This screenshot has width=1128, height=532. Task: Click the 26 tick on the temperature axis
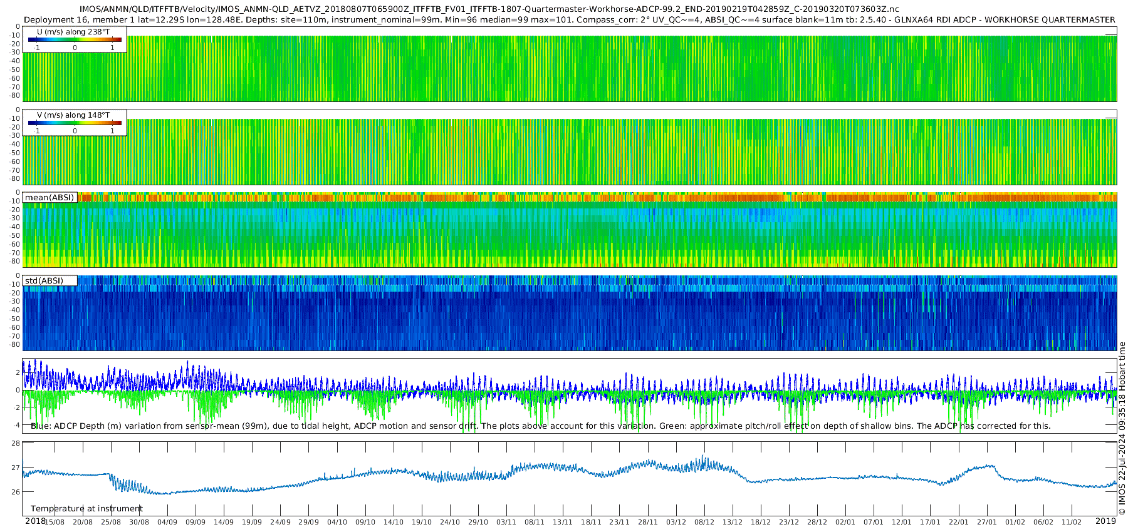click(16, 492)
